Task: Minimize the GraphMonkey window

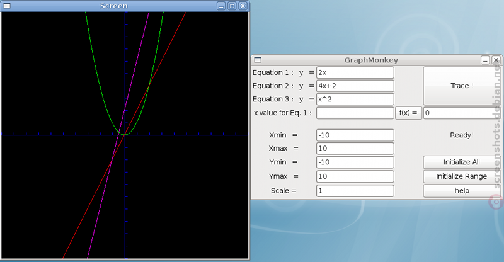Action: pyautogui.click(x=485, y=60)
